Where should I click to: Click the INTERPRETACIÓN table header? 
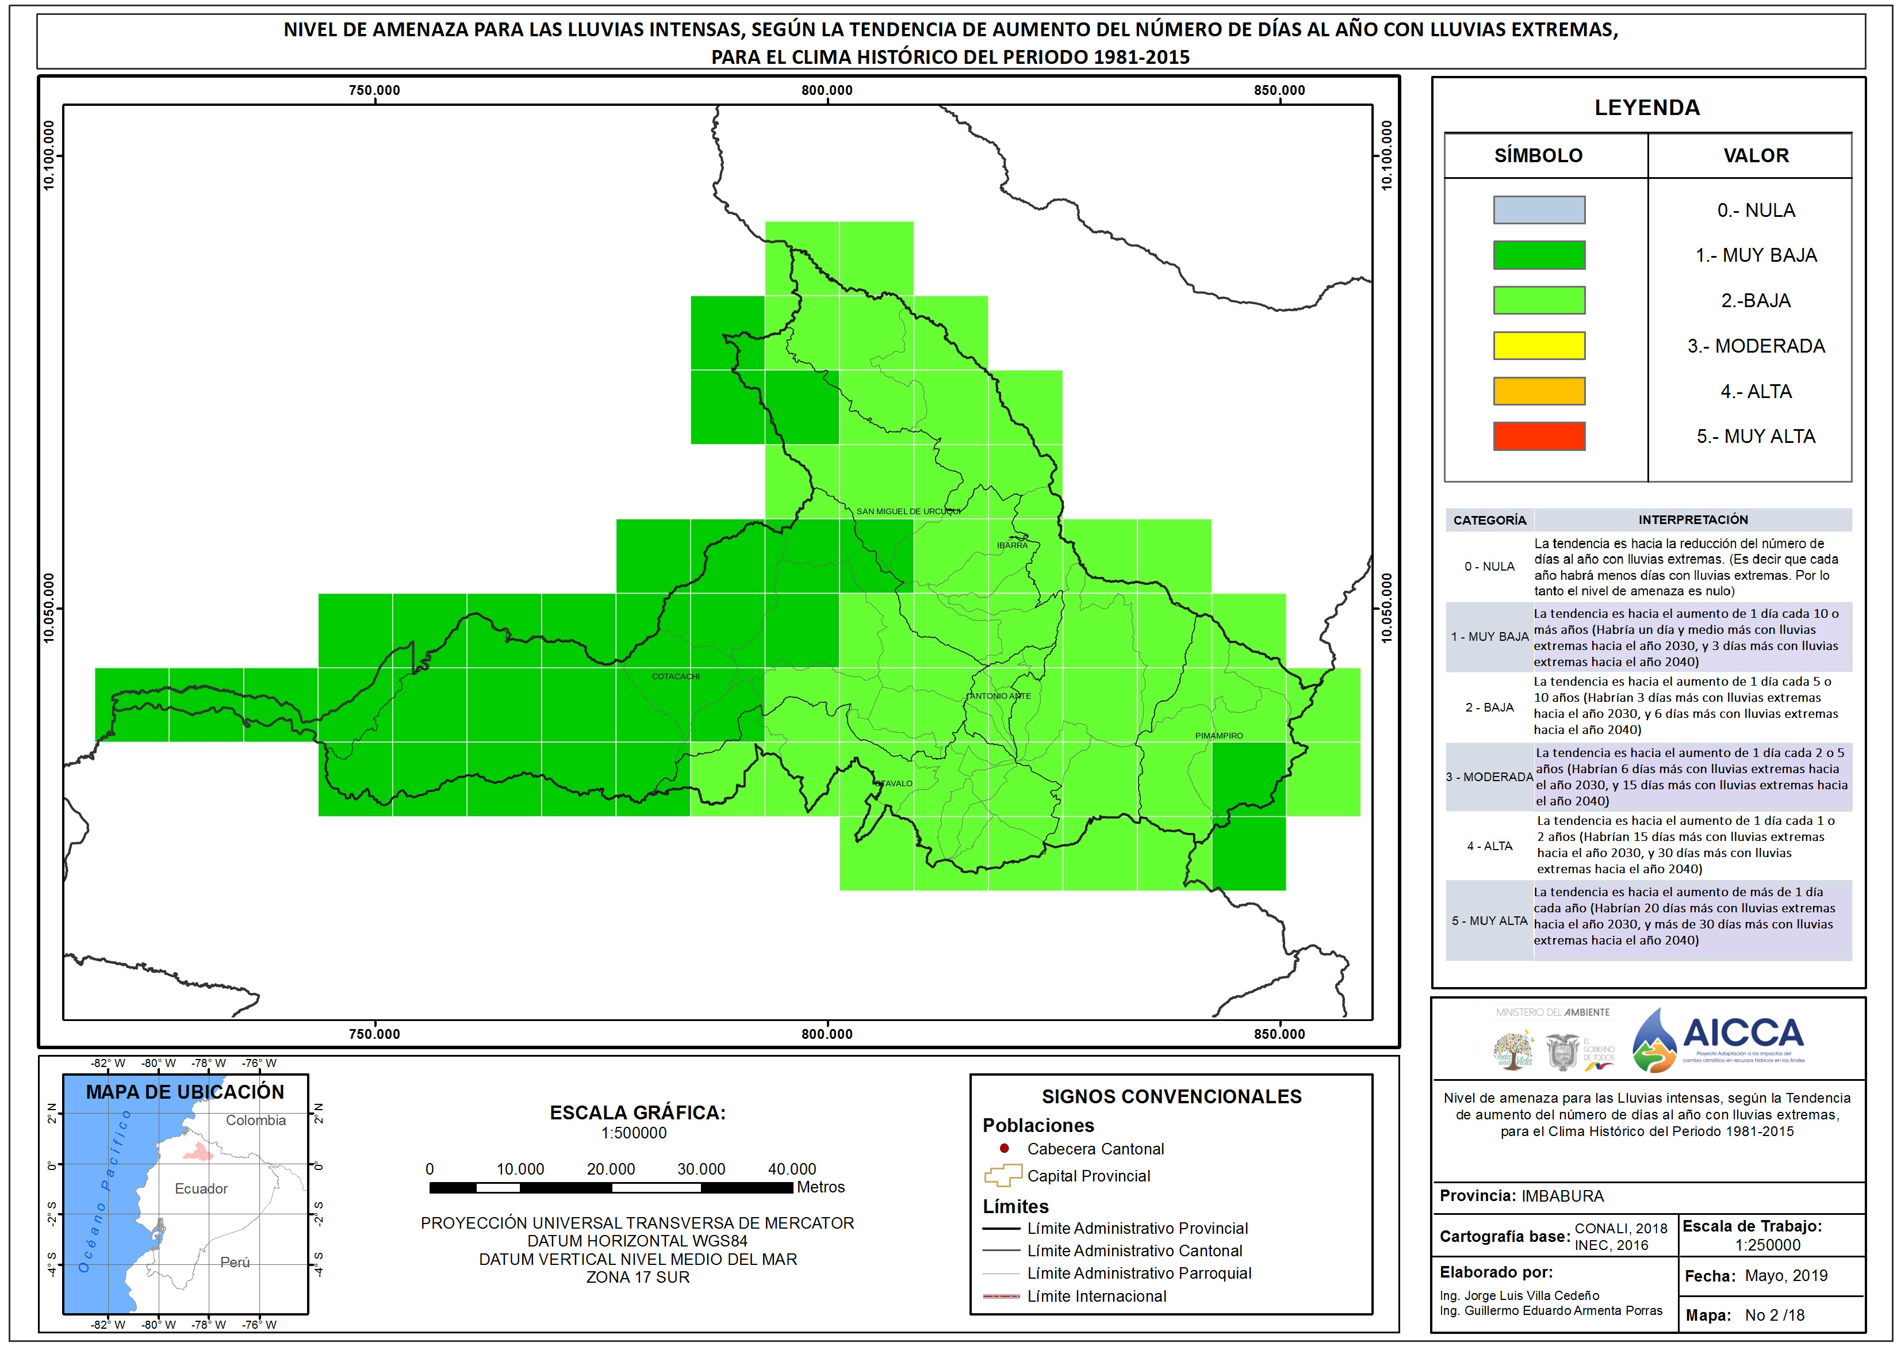pos(1692,519)
